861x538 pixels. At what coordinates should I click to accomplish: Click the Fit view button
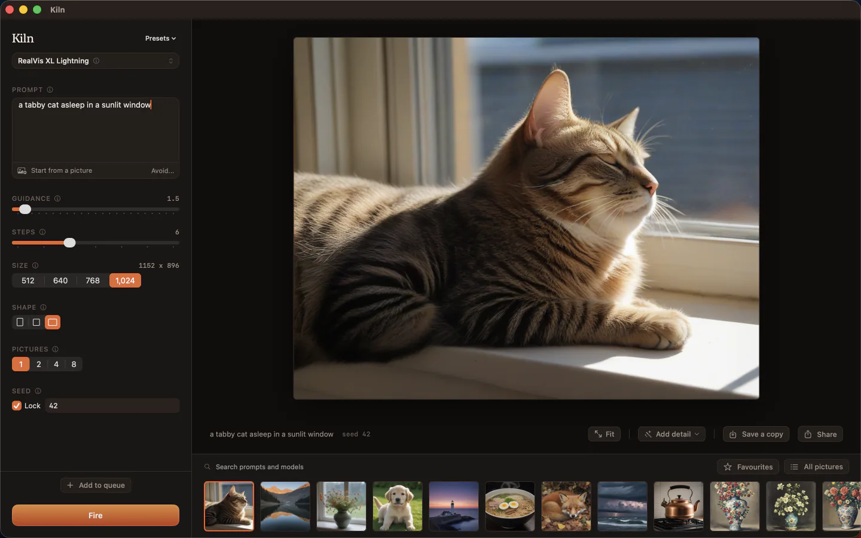tap(604, 434)
